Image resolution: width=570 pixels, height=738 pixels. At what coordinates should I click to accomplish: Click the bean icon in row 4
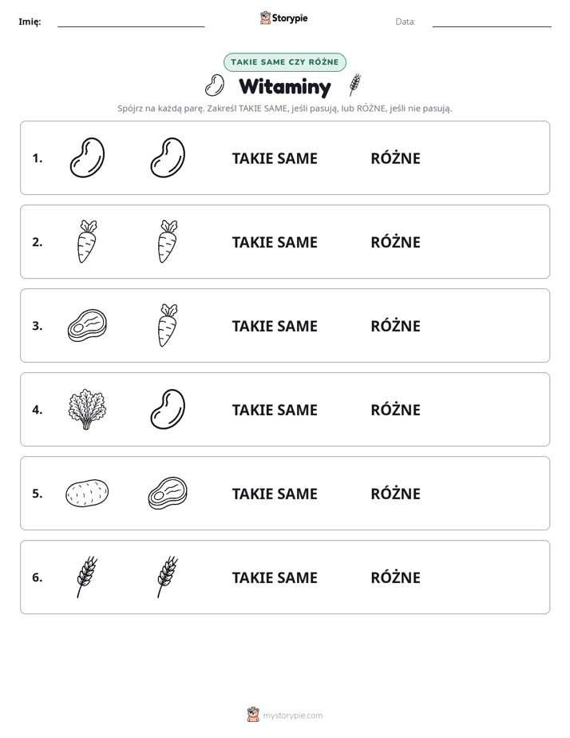168,409
